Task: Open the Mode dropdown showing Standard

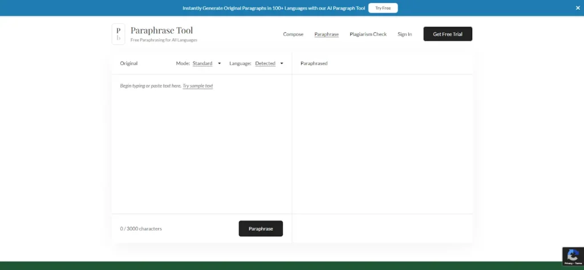Action: coord(202,63)
